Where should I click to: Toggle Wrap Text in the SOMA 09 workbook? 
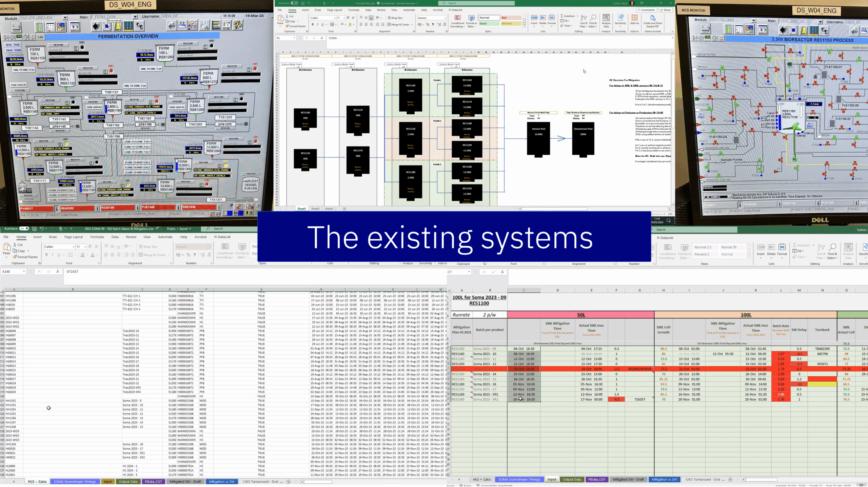click(148, 247)
